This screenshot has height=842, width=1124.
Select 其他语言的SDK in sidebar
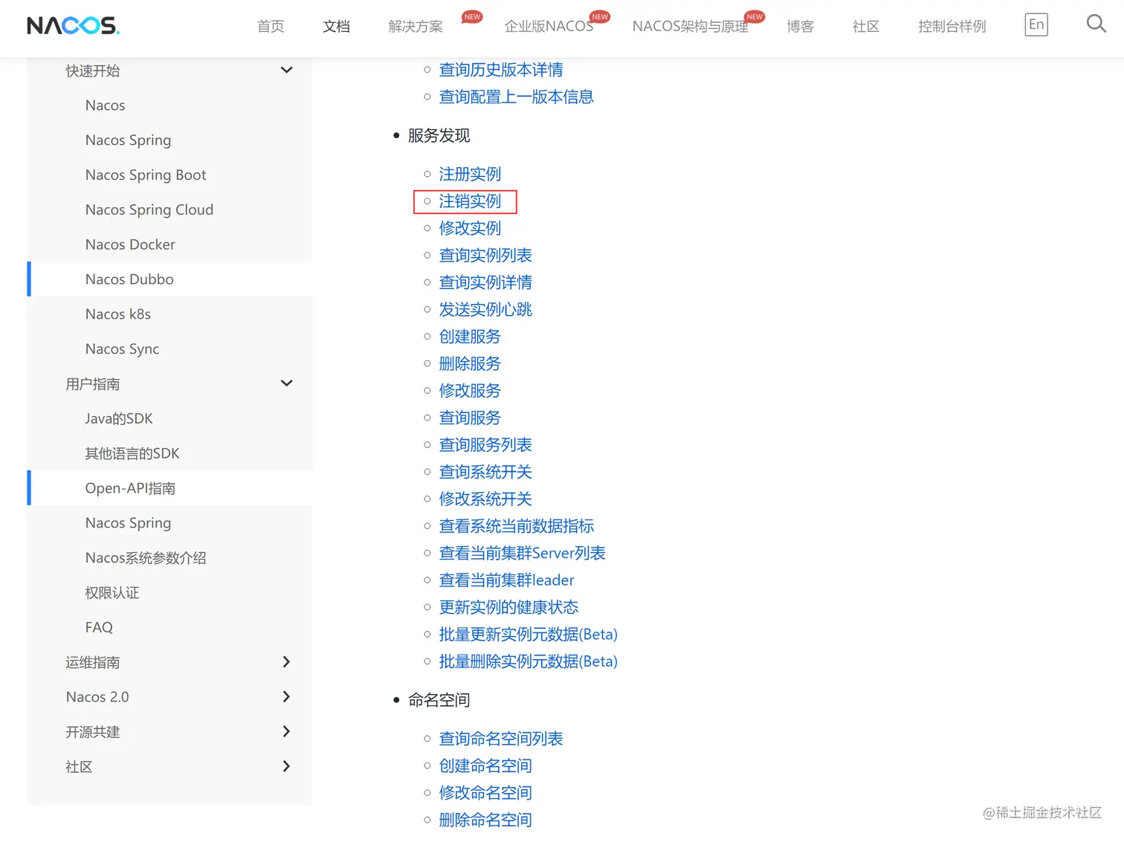132,453
